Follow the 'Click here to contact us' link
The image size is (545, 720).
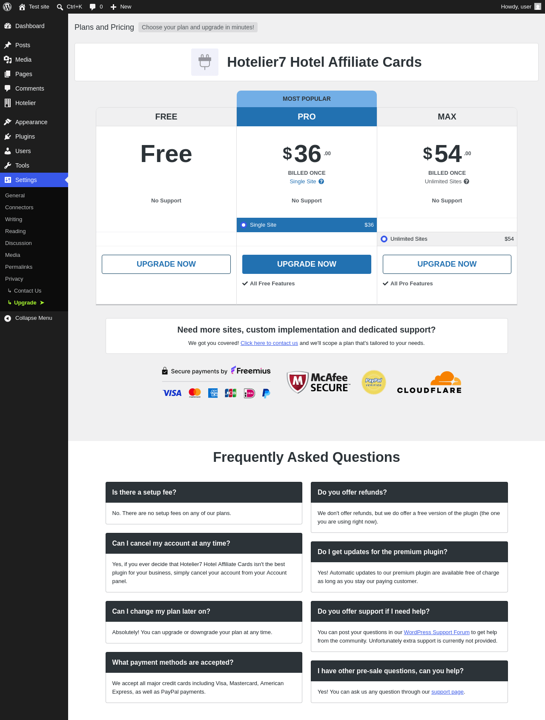pyautogui.click(x=269, y=343)
